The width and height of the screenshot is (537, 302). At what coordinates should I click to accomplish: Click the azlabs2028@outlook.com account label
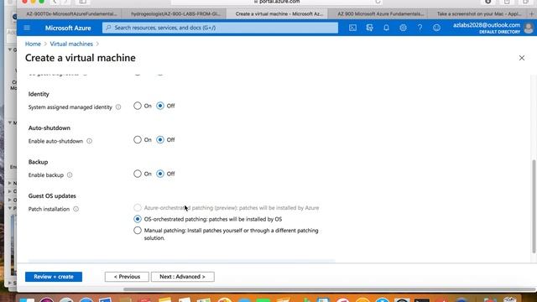[487, 25]
